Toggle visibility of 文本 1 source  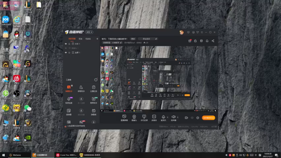point(66,44)
